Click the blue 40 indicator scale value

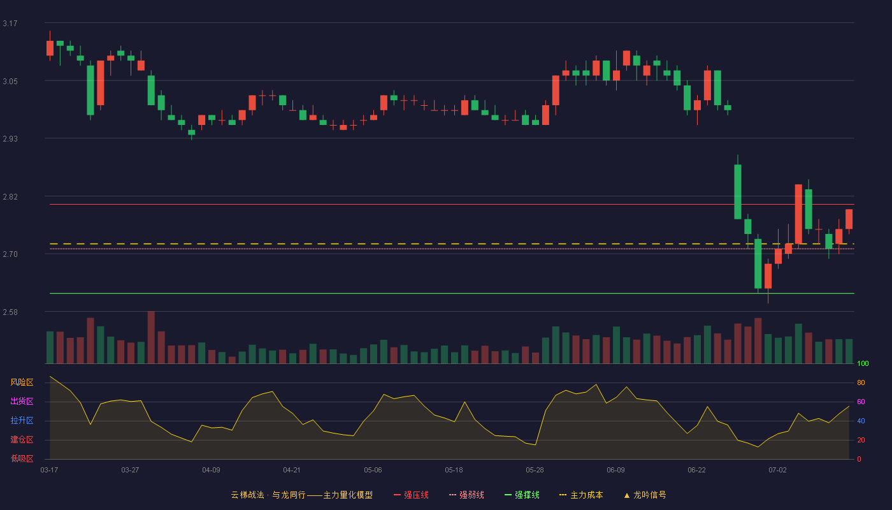[x=861, y=421]
